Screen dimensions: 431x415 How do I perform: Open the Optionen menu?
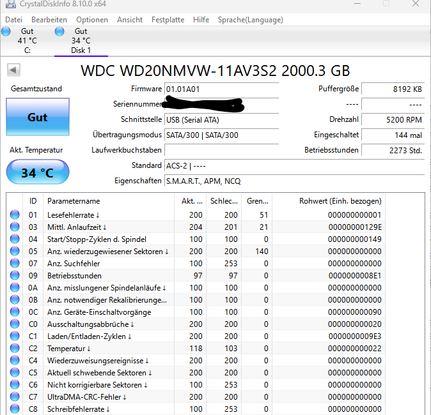click(x=92, y=20)
